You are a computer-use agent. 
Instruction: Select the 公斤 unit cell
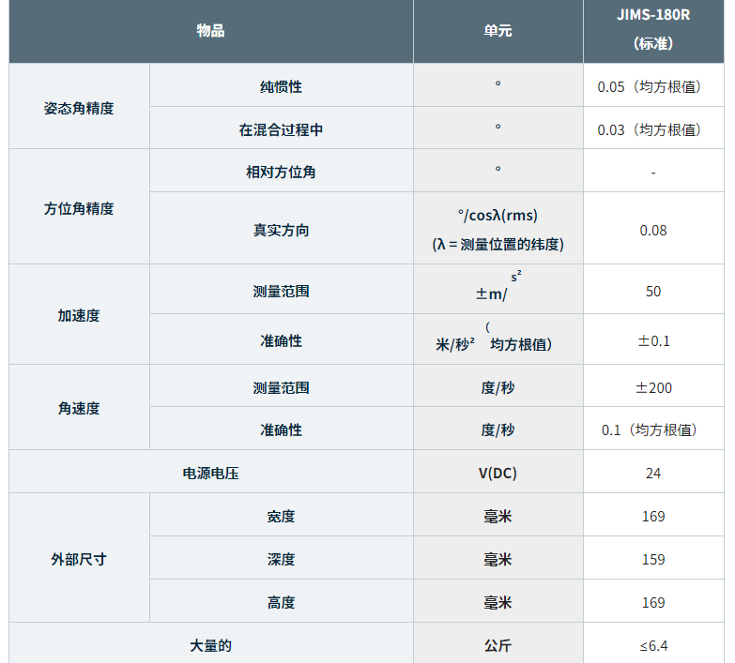click(498, 643)
